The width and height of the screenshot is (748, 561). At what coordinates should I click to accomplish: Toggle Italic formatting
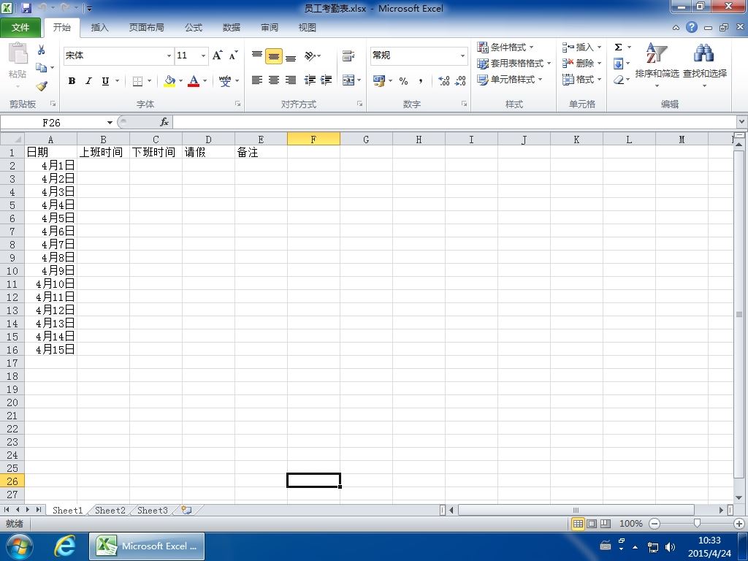coord(88,80)
